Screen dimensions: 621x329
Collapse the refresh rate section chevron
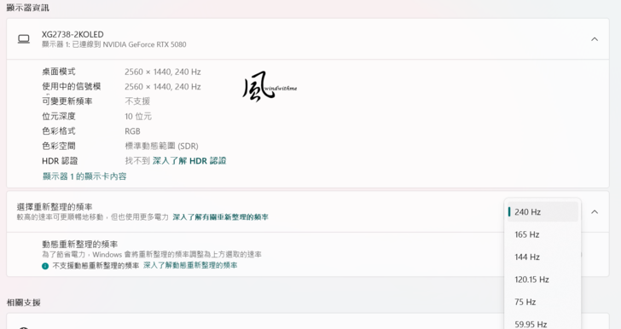595,212
